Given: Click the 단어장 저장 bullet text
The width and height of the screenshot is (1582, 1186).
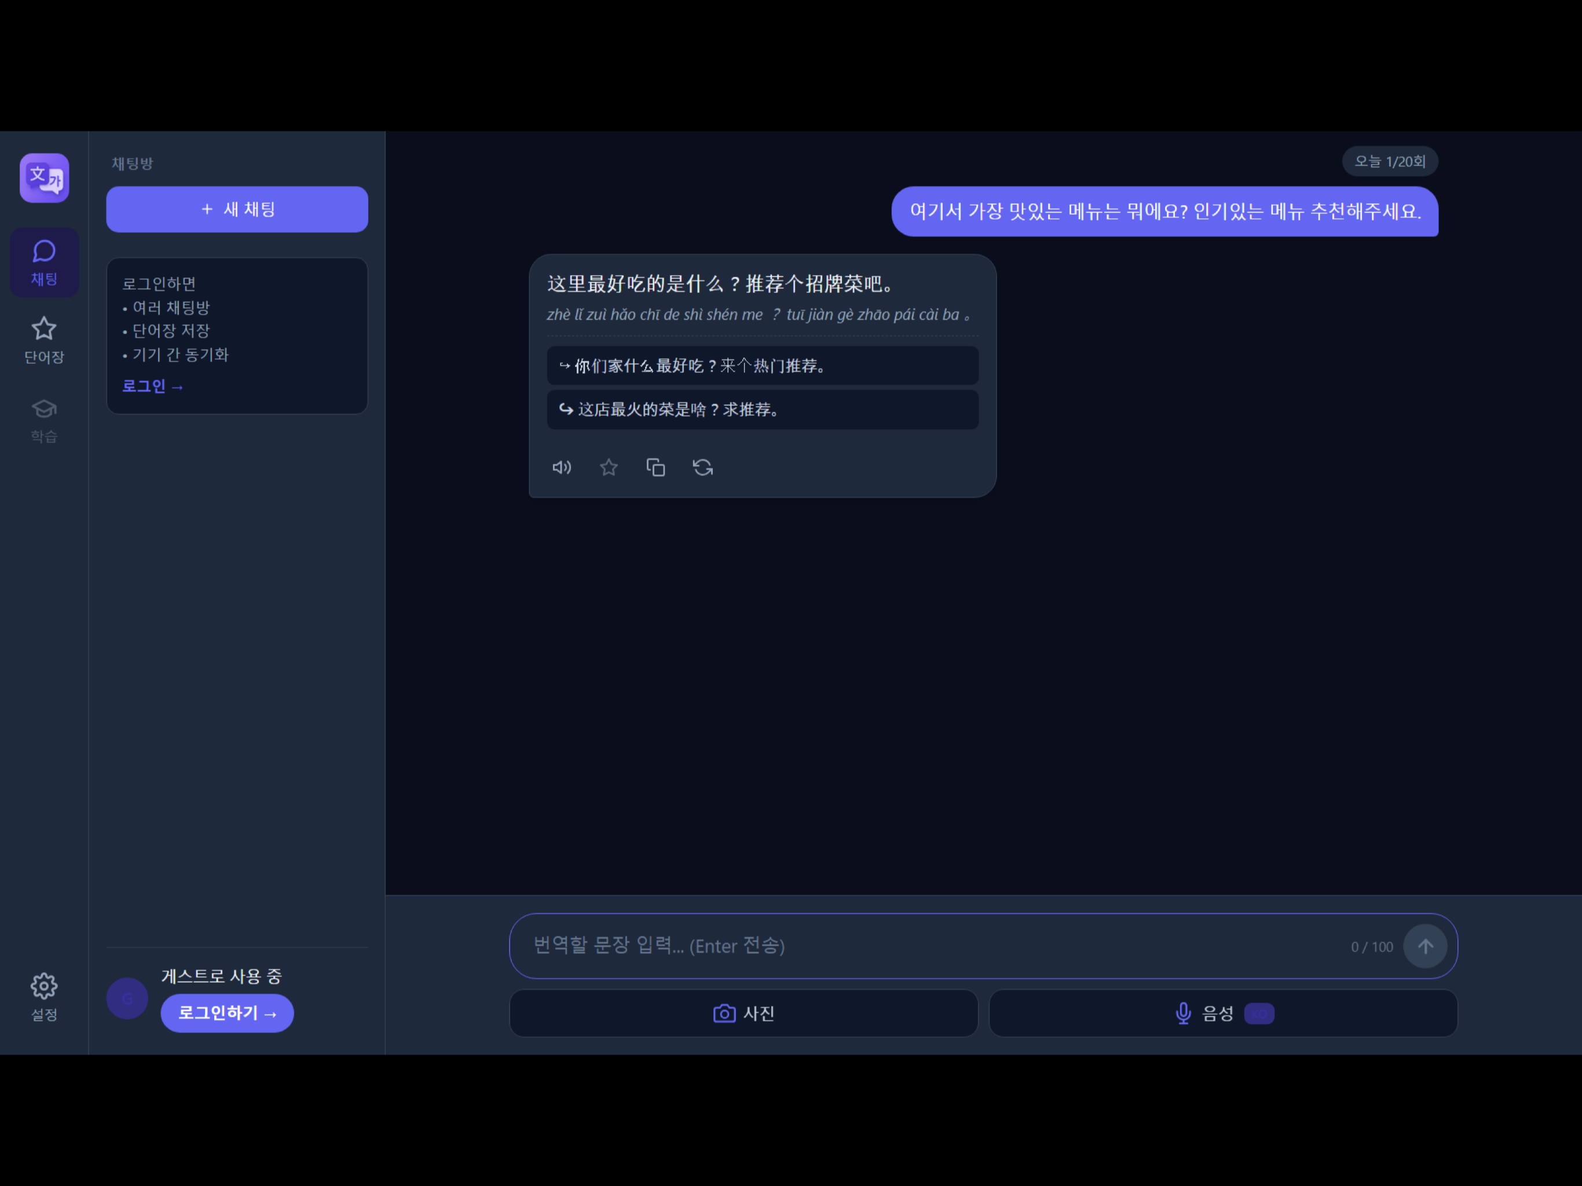Looking at the screenshot, I should point(171,331).
